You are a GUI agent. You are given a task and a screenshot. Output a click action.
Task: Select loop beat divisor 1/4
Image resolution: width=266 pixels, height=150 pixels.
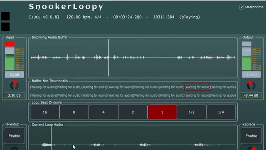pyautogui.click(x=221, y=112)
